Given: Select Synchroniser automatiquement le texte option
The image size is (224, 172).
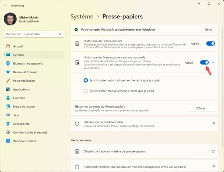Looking at the screenshot, I should coord(86,80).
